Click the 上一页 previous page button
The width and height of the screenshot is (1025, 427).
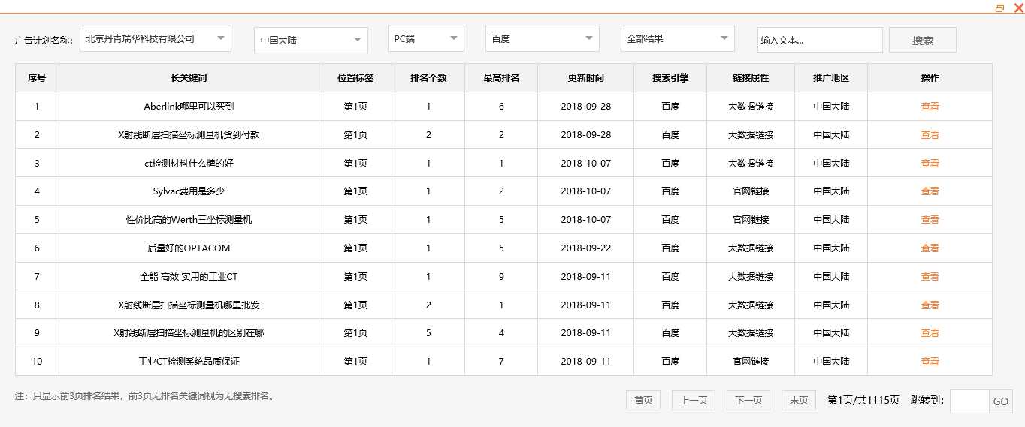(694, 401)
